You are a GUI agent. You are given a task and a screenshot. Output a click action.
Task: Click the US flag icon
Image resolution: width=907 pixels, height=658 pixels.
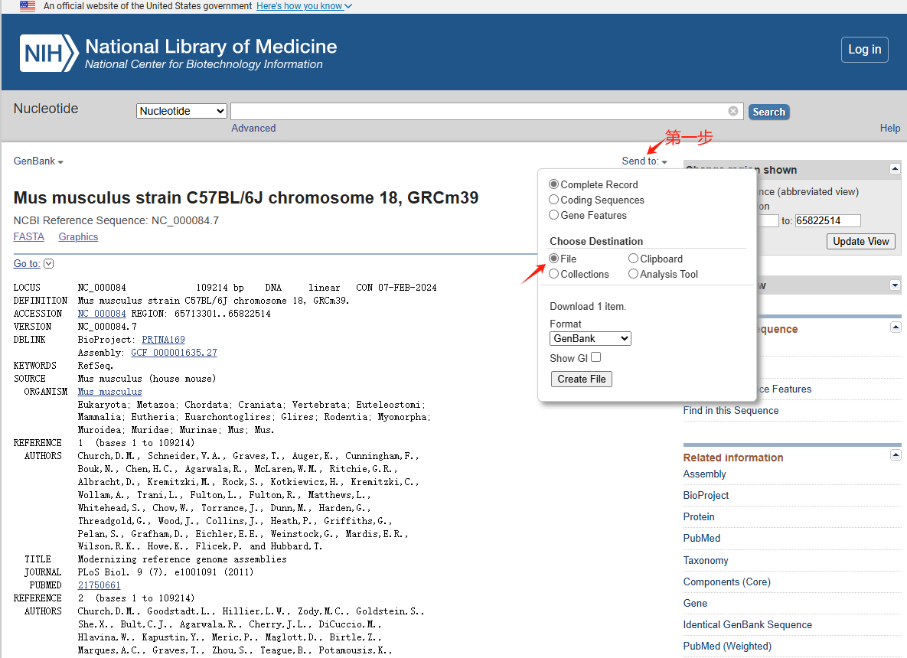click(x=28, y=6)
